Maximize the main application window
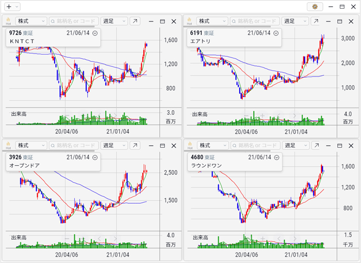Image resolution: width=361 pixels, height=263 pixels. pos(342,7)
